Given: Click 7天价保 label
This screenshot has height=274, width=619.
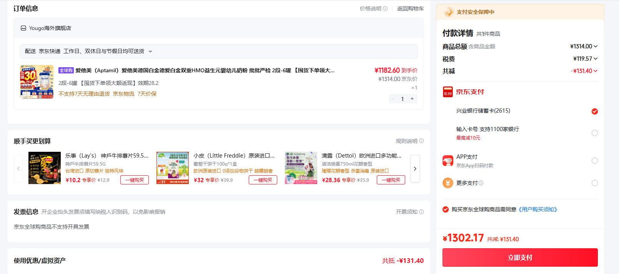Looking at the screenshot, I should point(147,94).
